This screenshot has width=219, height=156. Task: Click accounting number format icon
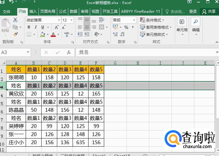point(115,27)
